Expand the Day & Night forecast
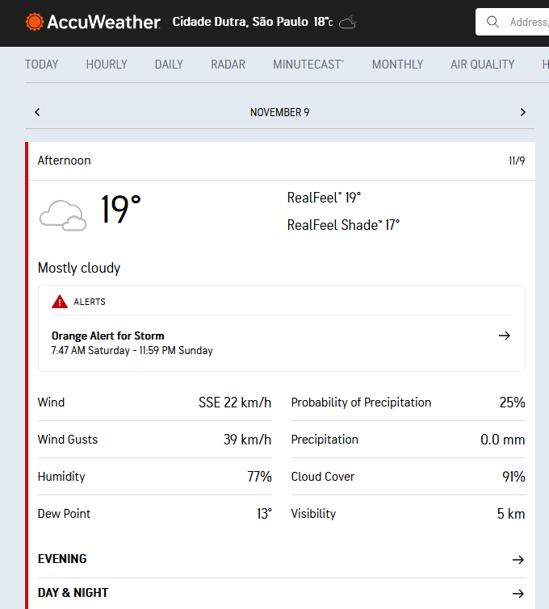The width and height of the screenshot is (549, 609). [282, 593]
